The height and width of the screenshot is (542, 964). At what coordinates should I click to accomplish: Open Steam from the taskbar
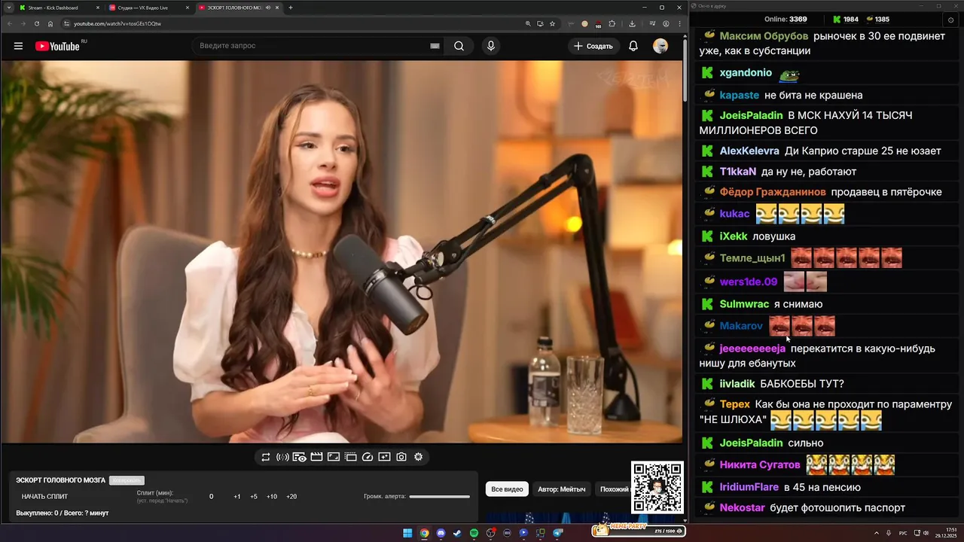click(x=457, y=533)
